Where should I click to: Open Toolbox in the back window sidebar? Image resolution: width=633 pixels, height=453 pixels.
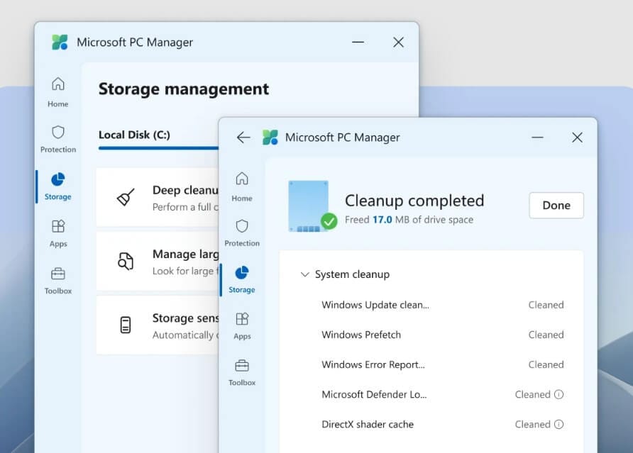coord(57,281)
